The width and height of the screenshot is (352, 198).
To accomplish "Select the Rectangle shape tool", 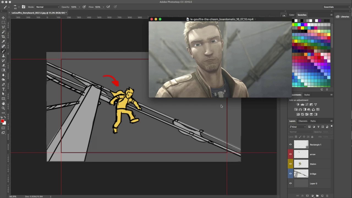I will tap(3, 98).
